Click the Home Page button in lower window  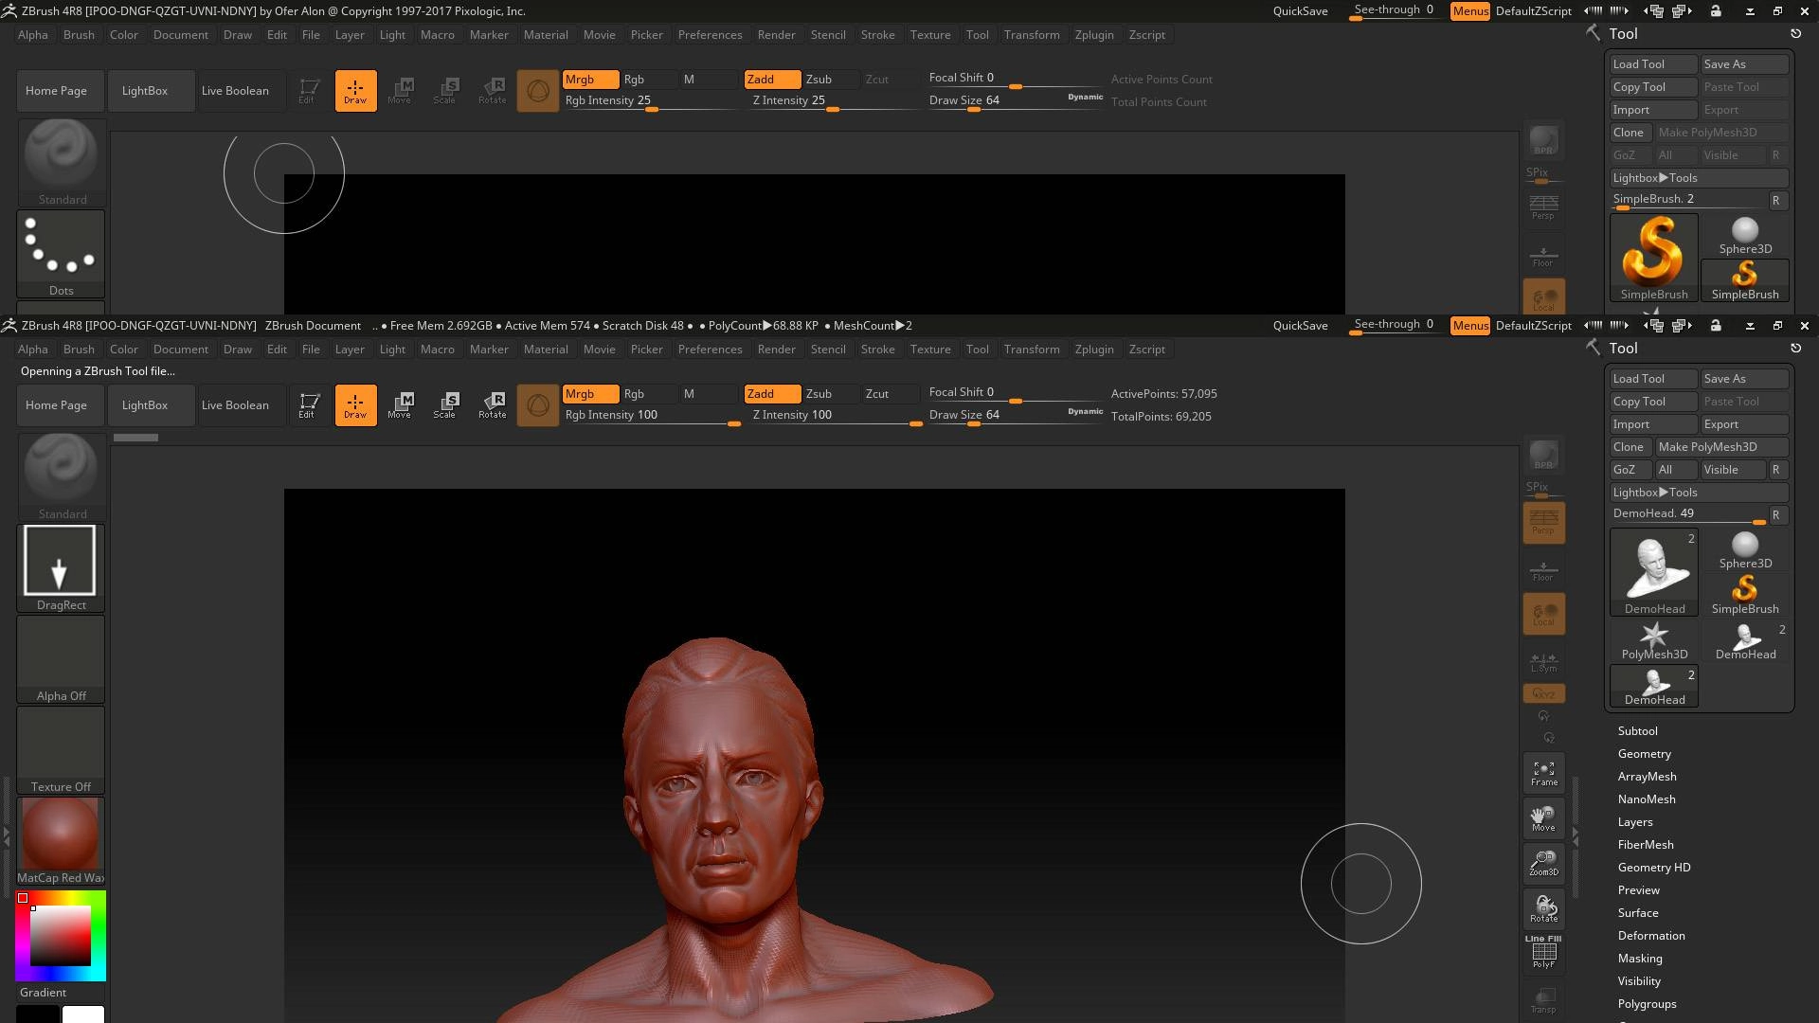click(61, 405)
